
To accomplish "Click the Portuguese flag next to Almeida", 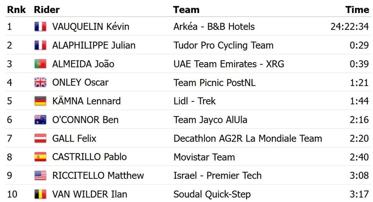I will pos(40,64).
